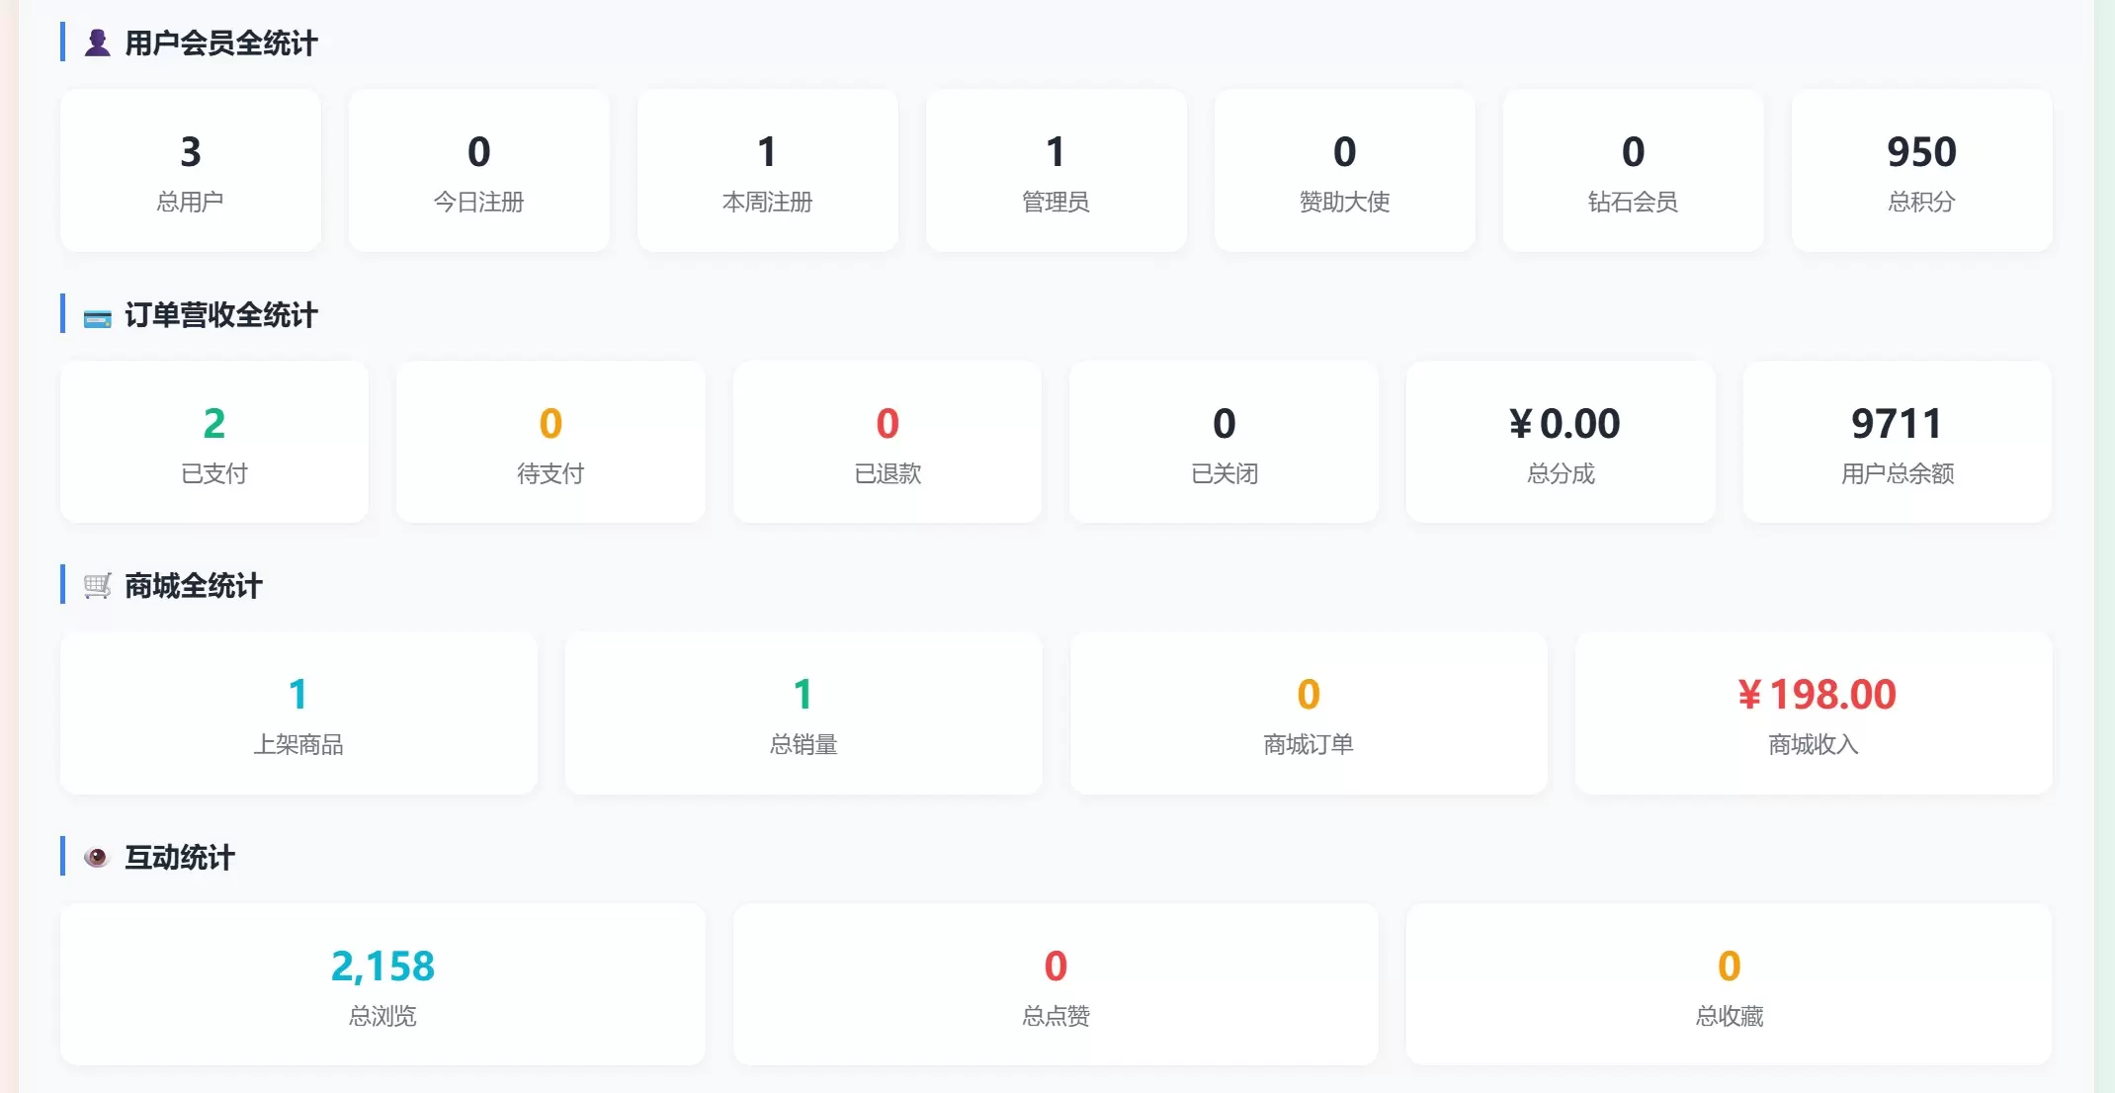Click the 商城收入 label text
The width and height of the screenshot is (2115, 1093).
[1814, 744]
